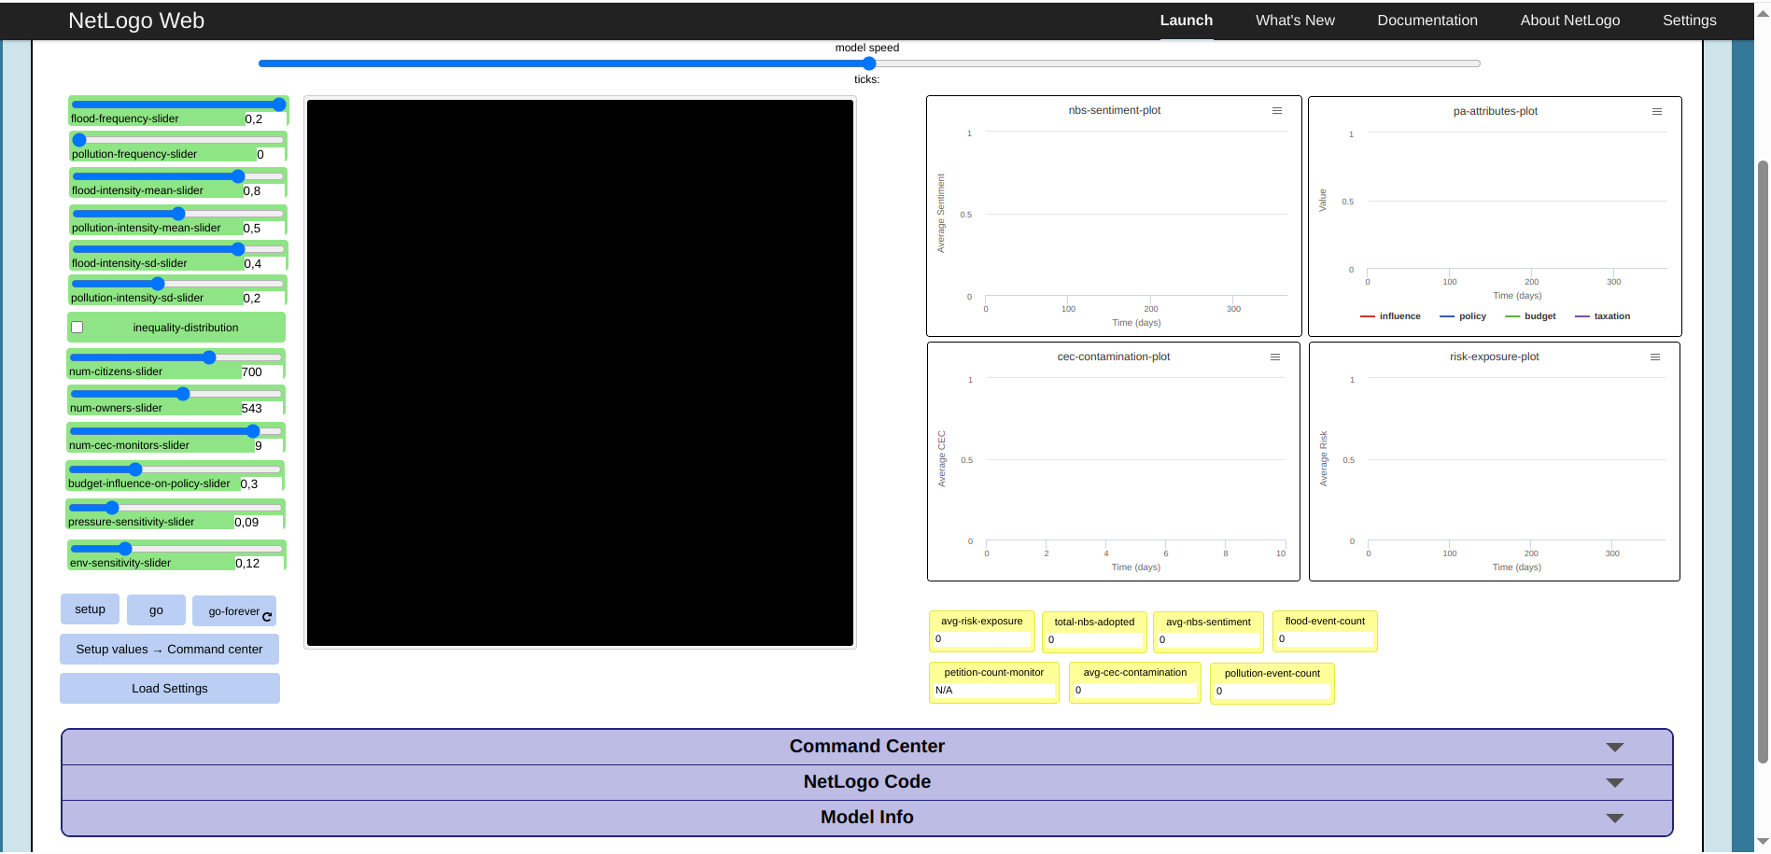Open the risk-exposure-plot options menu
Screen dimensions: 1771x854
[1656, 357]
